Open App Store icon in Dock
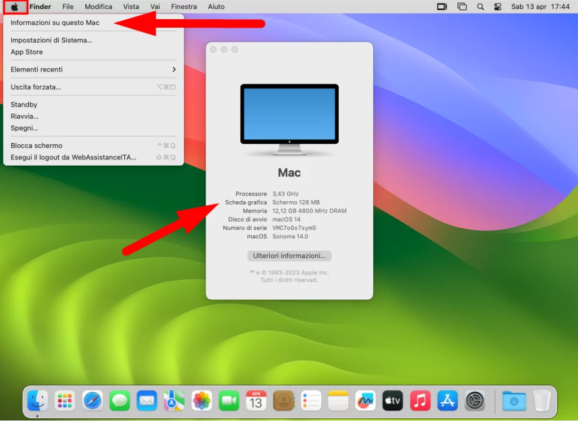This screenshot has height=421, width=578. point(448,401)
